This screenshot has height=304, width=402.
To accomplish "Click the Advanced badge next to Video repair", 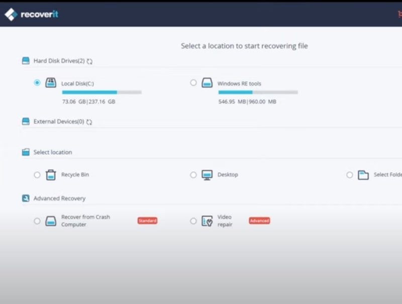I will [259, 221].
